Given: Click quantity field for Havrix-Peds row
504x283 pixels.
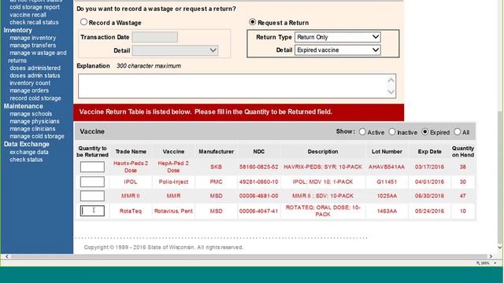Looking at the screenshot, I should coord(92,167).
